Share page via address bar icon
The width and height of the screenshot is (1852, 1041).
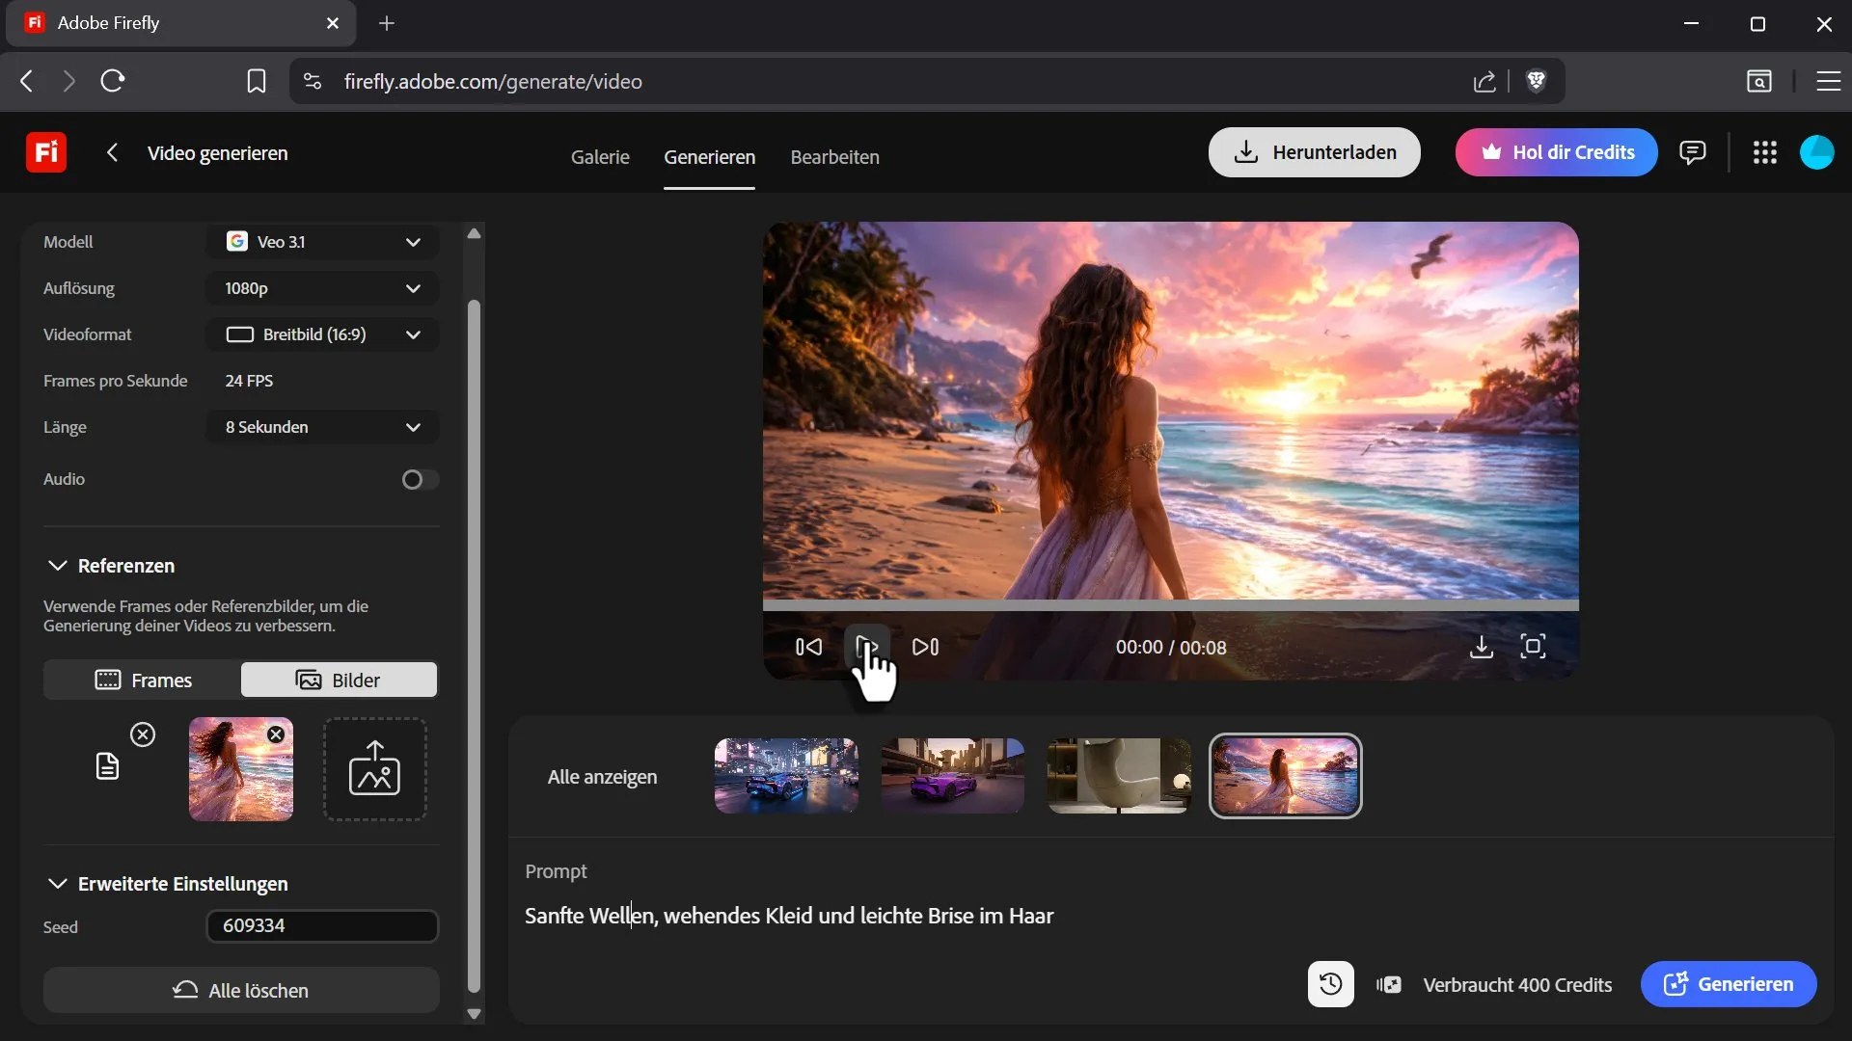click(1484, 81)
